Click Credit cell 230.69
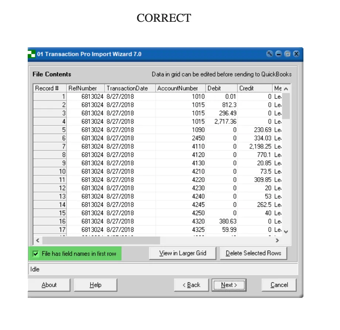340x330 pixels. (x=255, y=130)
